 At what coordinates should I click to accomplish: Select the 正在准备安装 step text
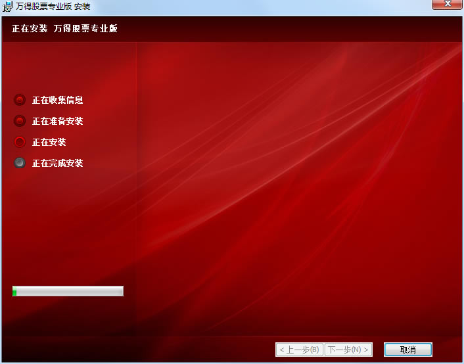pyautogui.click(x=58, y=121)
